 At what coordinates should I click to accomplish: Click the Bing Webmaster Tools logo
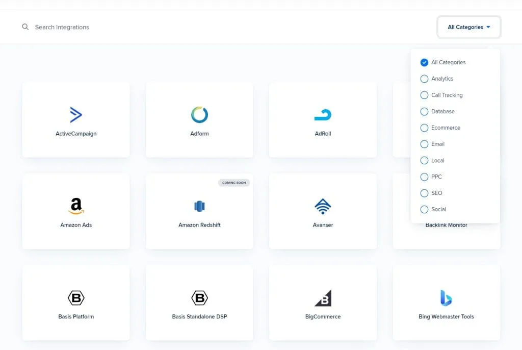446,297
